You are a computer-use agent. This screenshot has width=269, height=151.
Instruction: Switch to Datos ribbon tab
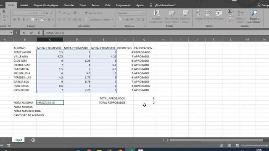[x=83, y=5]
